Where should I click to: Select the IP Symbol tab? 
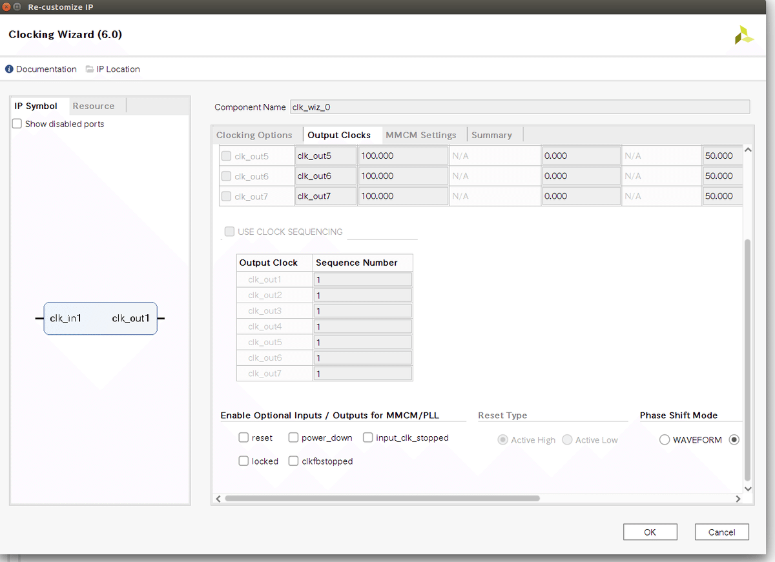click(36, 106)
